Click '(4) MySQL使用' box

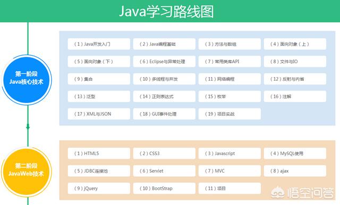(295, 153)
